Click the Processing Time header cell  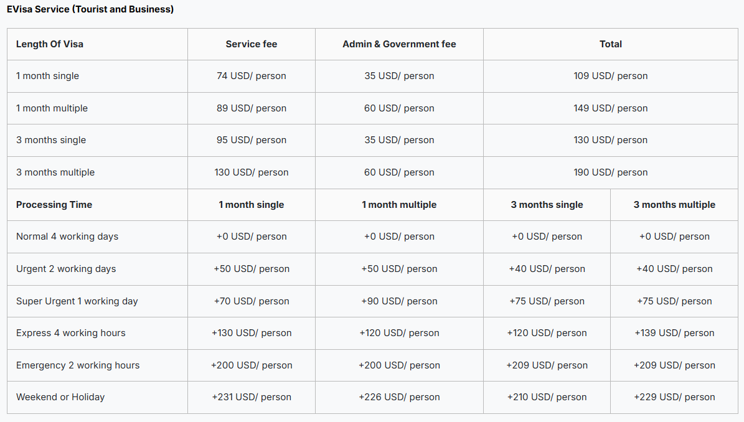point(54,205)
